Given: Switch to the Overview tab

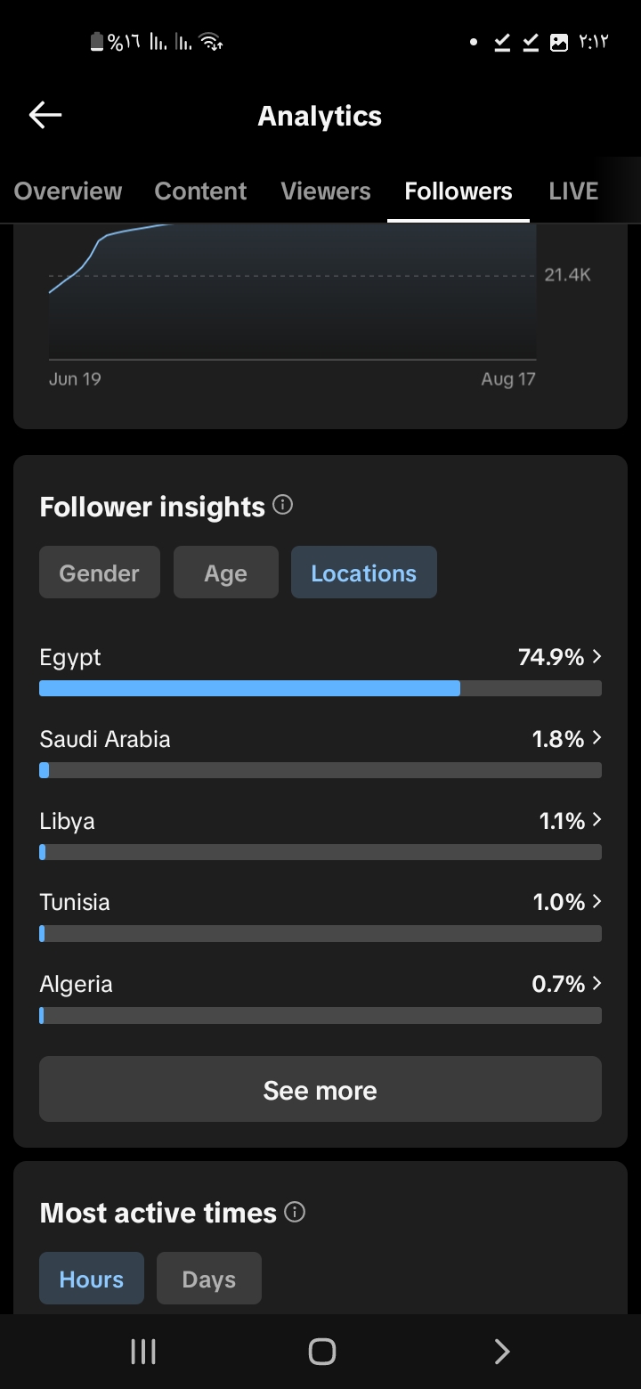Looking at the screenshot, I should (69, 191).
